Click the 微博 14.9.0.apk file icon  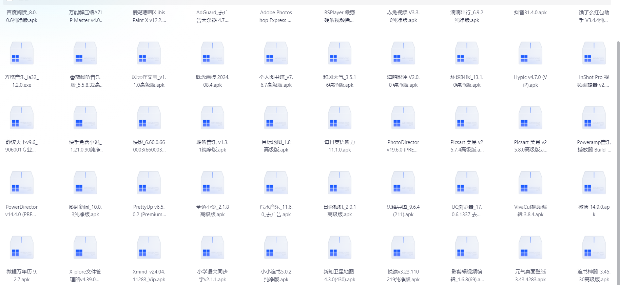coord(594,183)
